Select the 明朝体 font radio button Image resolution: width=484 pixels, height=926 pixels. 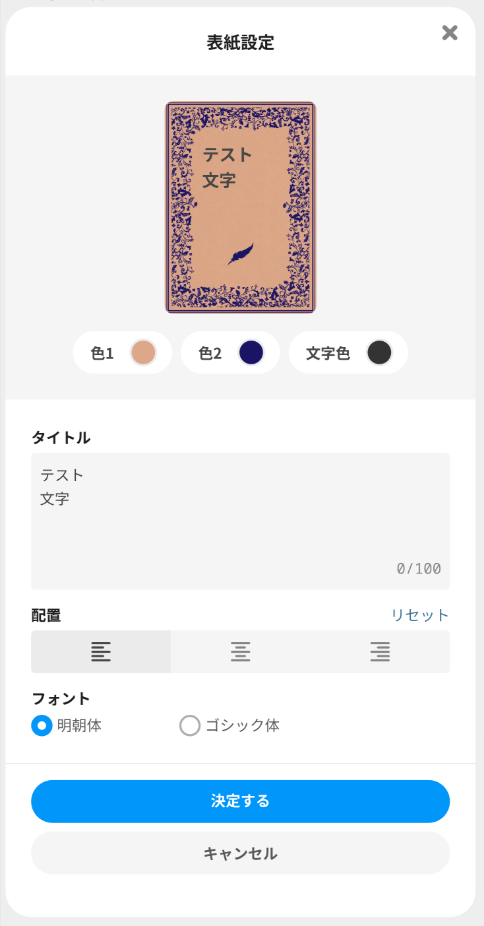click(42, 726)
